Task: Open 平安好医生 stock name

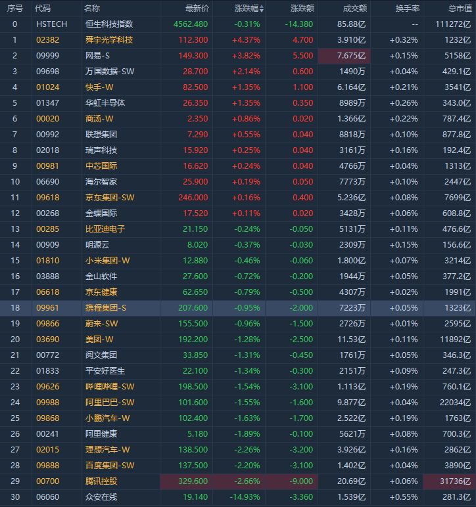Action: click(105, 371)
